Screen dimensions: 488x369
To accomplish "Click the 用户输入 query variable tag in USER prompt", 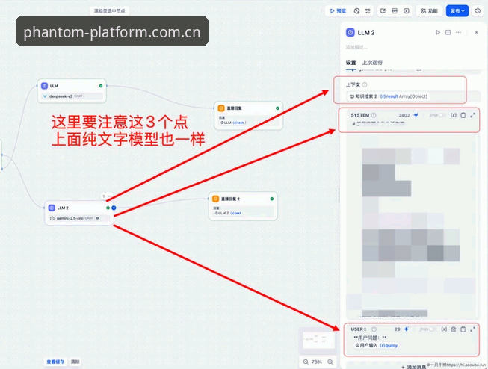I will (377, 345).
